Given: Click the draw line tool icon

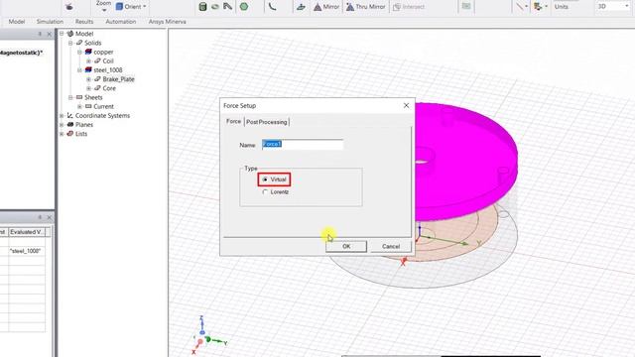Looking at the screenshot, I should [520, 7].
